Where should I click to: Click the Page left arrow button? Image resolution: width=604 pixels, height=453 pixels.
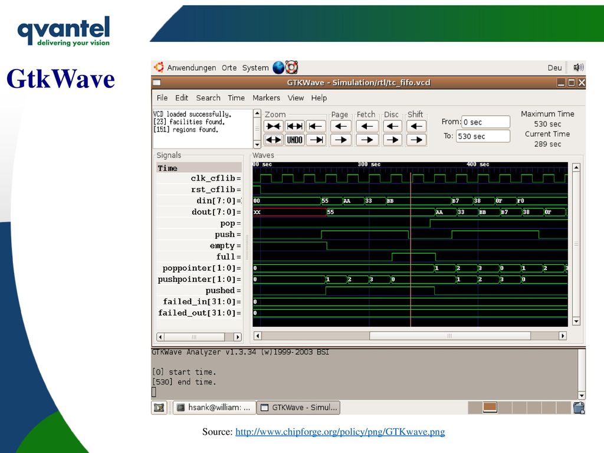coord(341,126)
